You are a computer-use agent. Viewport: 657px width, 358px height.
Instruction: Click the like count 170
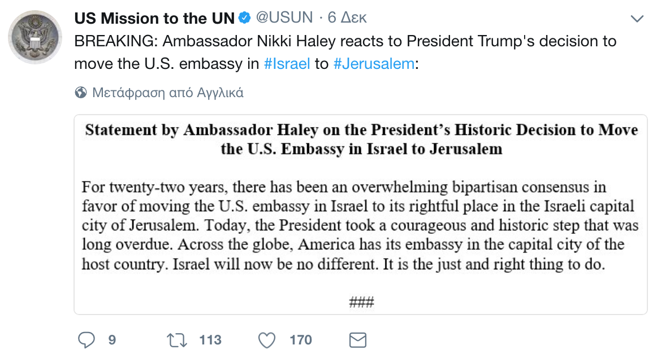pyautogui.click(x=300, y=340)
